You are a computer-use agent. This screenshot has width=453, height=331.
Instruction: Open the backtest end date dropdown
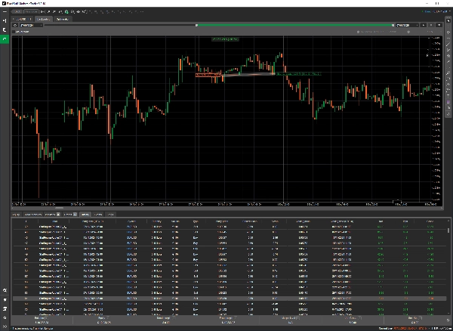coord(407,25)
